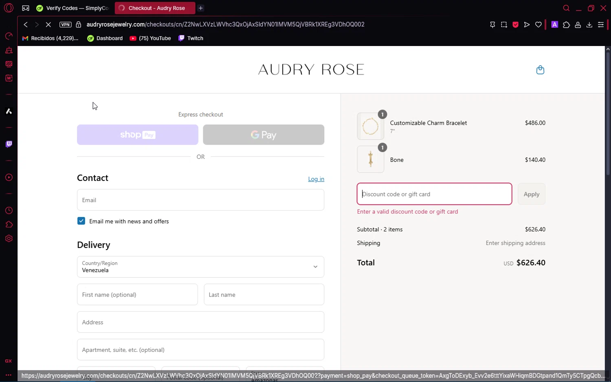Open a new tab with plus
This screenshot has width=611, height=382.
(201, 8)
